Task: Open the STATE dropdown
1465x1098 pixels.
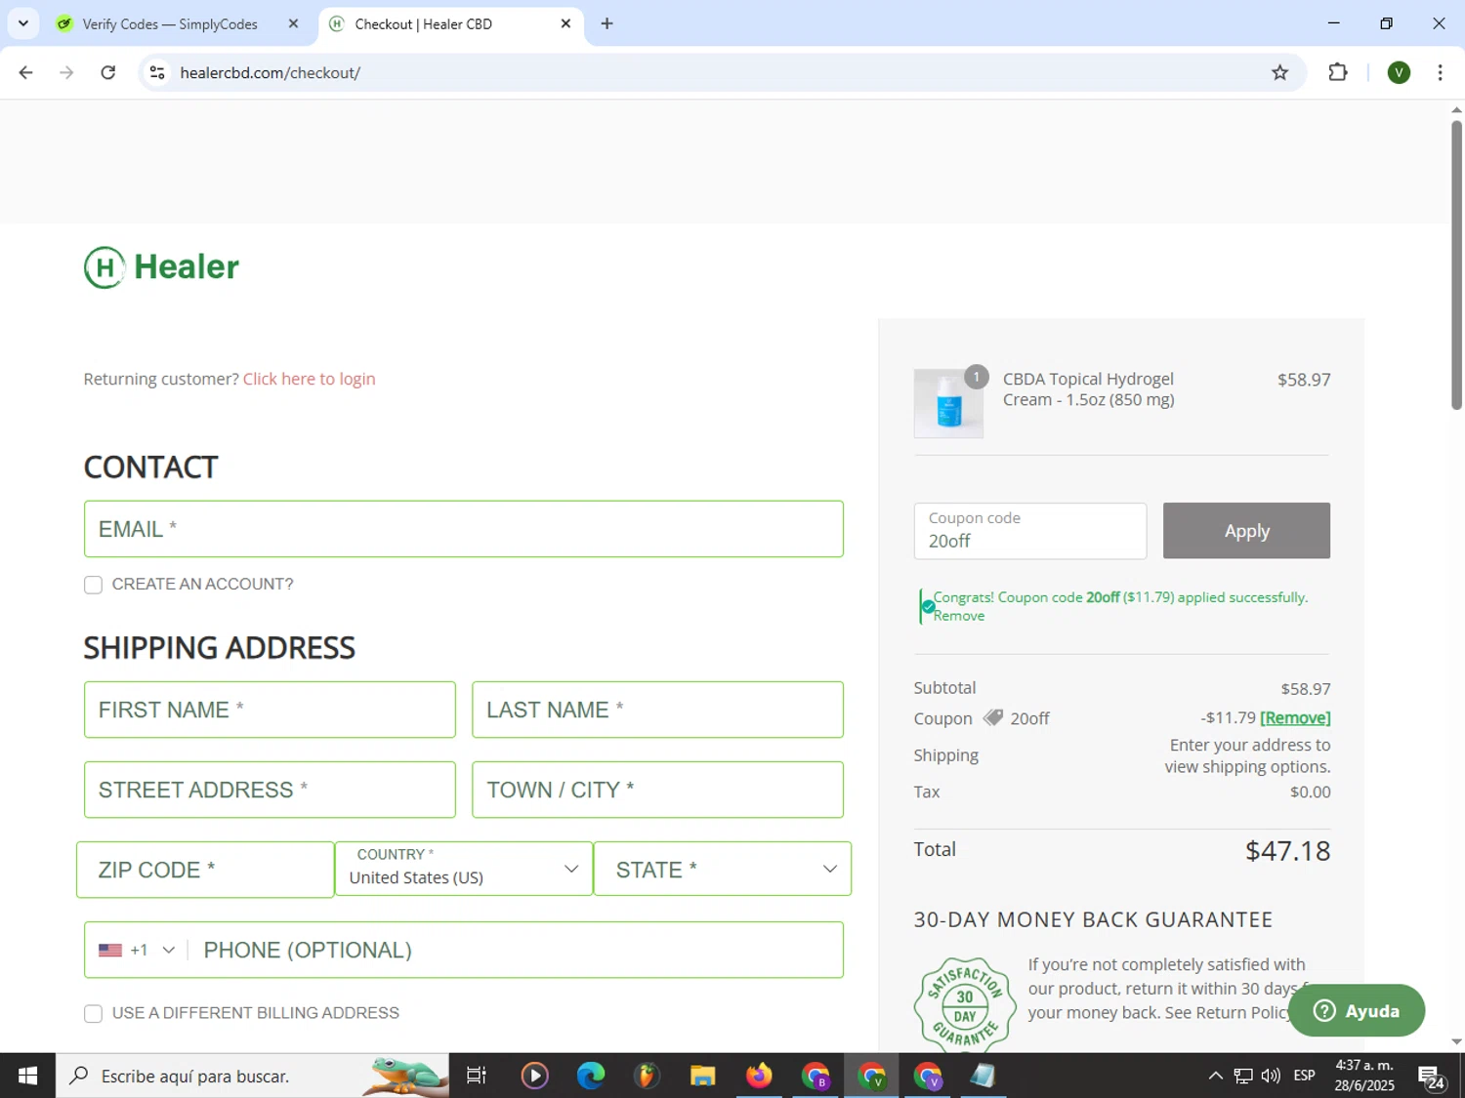Action: coord(723,869)
